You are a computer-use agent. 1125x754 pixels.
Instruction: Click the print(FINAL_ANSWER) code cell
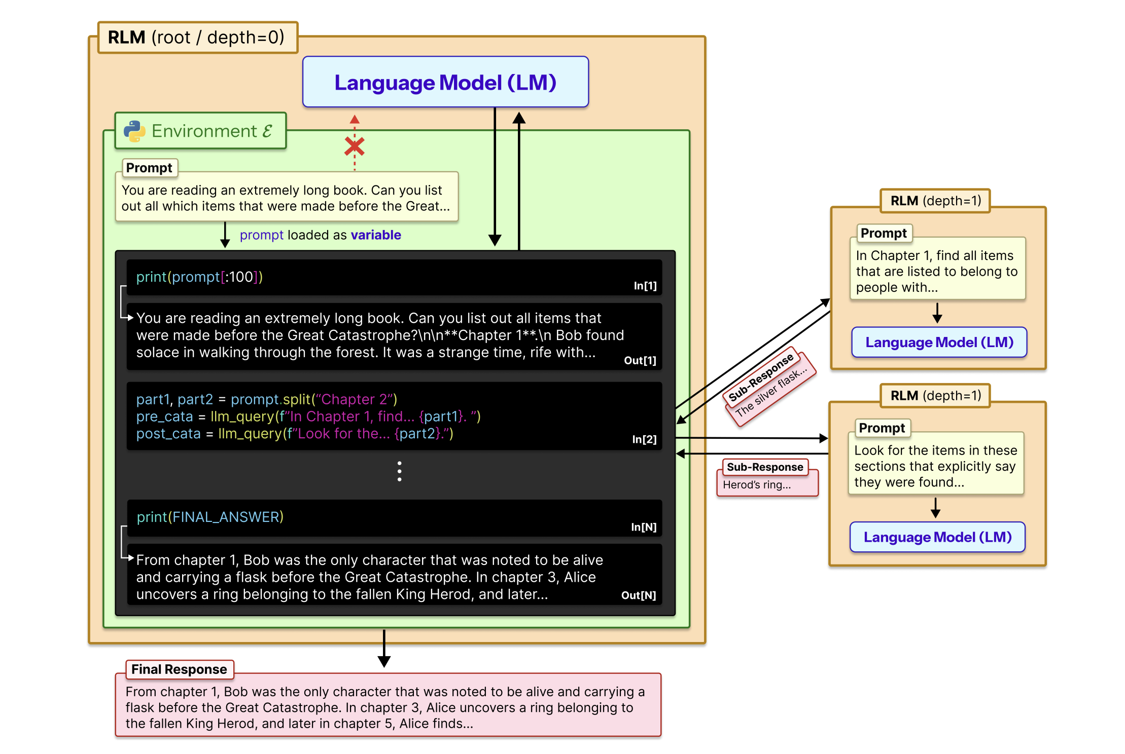click(x=394, y=517)
